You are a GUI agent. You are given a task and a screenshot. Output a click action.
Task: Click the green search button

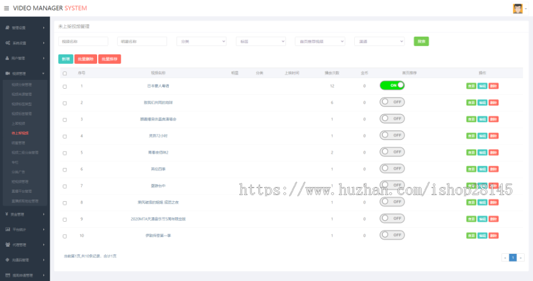421,41
